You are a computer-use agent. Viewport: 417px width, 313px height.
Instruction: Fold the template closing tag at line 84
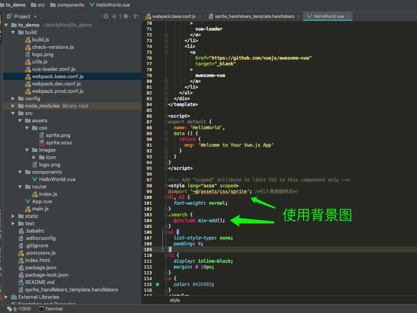(166, 104)
